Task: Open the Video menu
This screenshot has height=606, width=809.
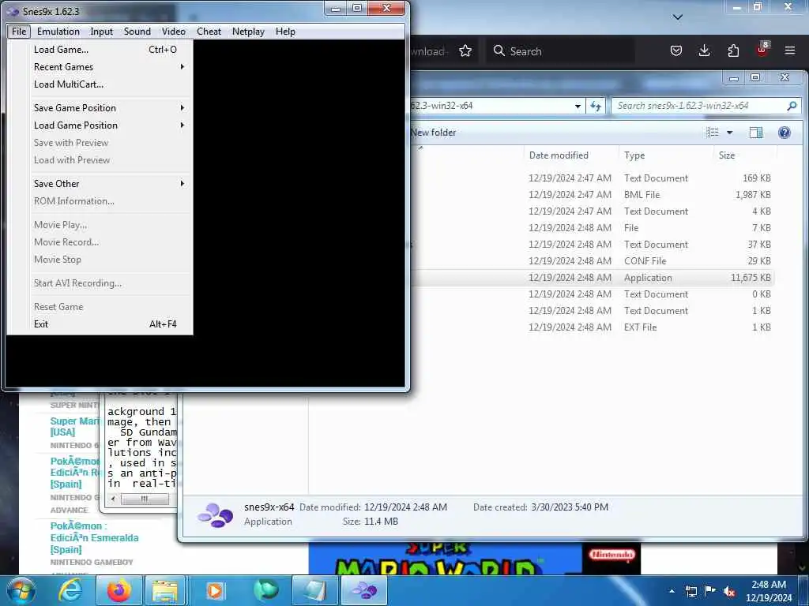Action: point(173,32)
